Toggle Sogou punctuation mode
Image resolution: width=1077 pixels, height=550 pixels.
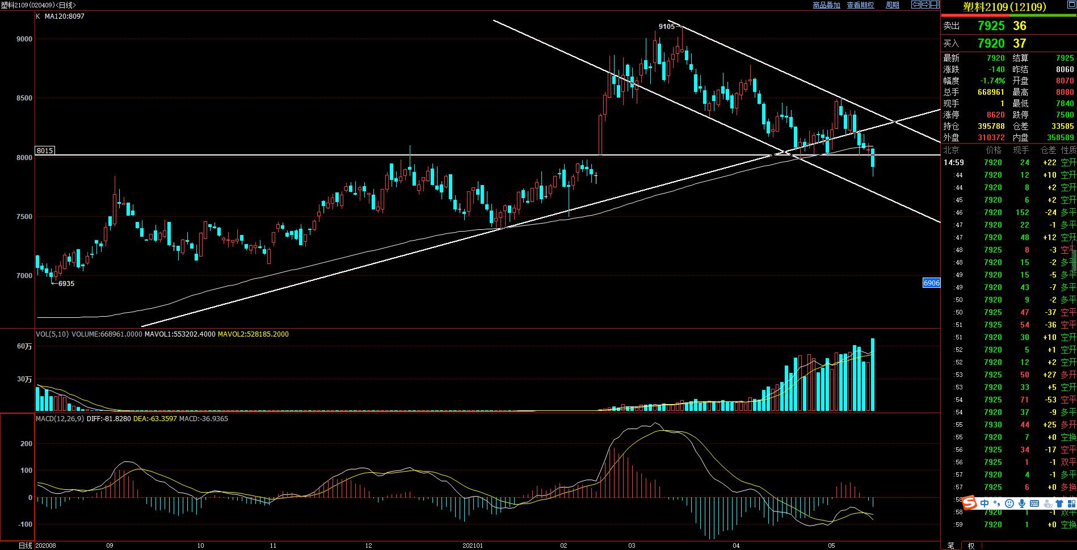point(997,503)
